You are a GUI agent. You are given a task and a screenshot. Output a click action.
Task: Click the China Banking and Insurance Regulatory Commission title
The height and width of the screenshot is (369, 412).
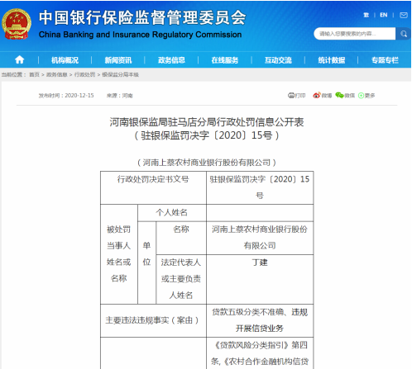pos(140,35)
